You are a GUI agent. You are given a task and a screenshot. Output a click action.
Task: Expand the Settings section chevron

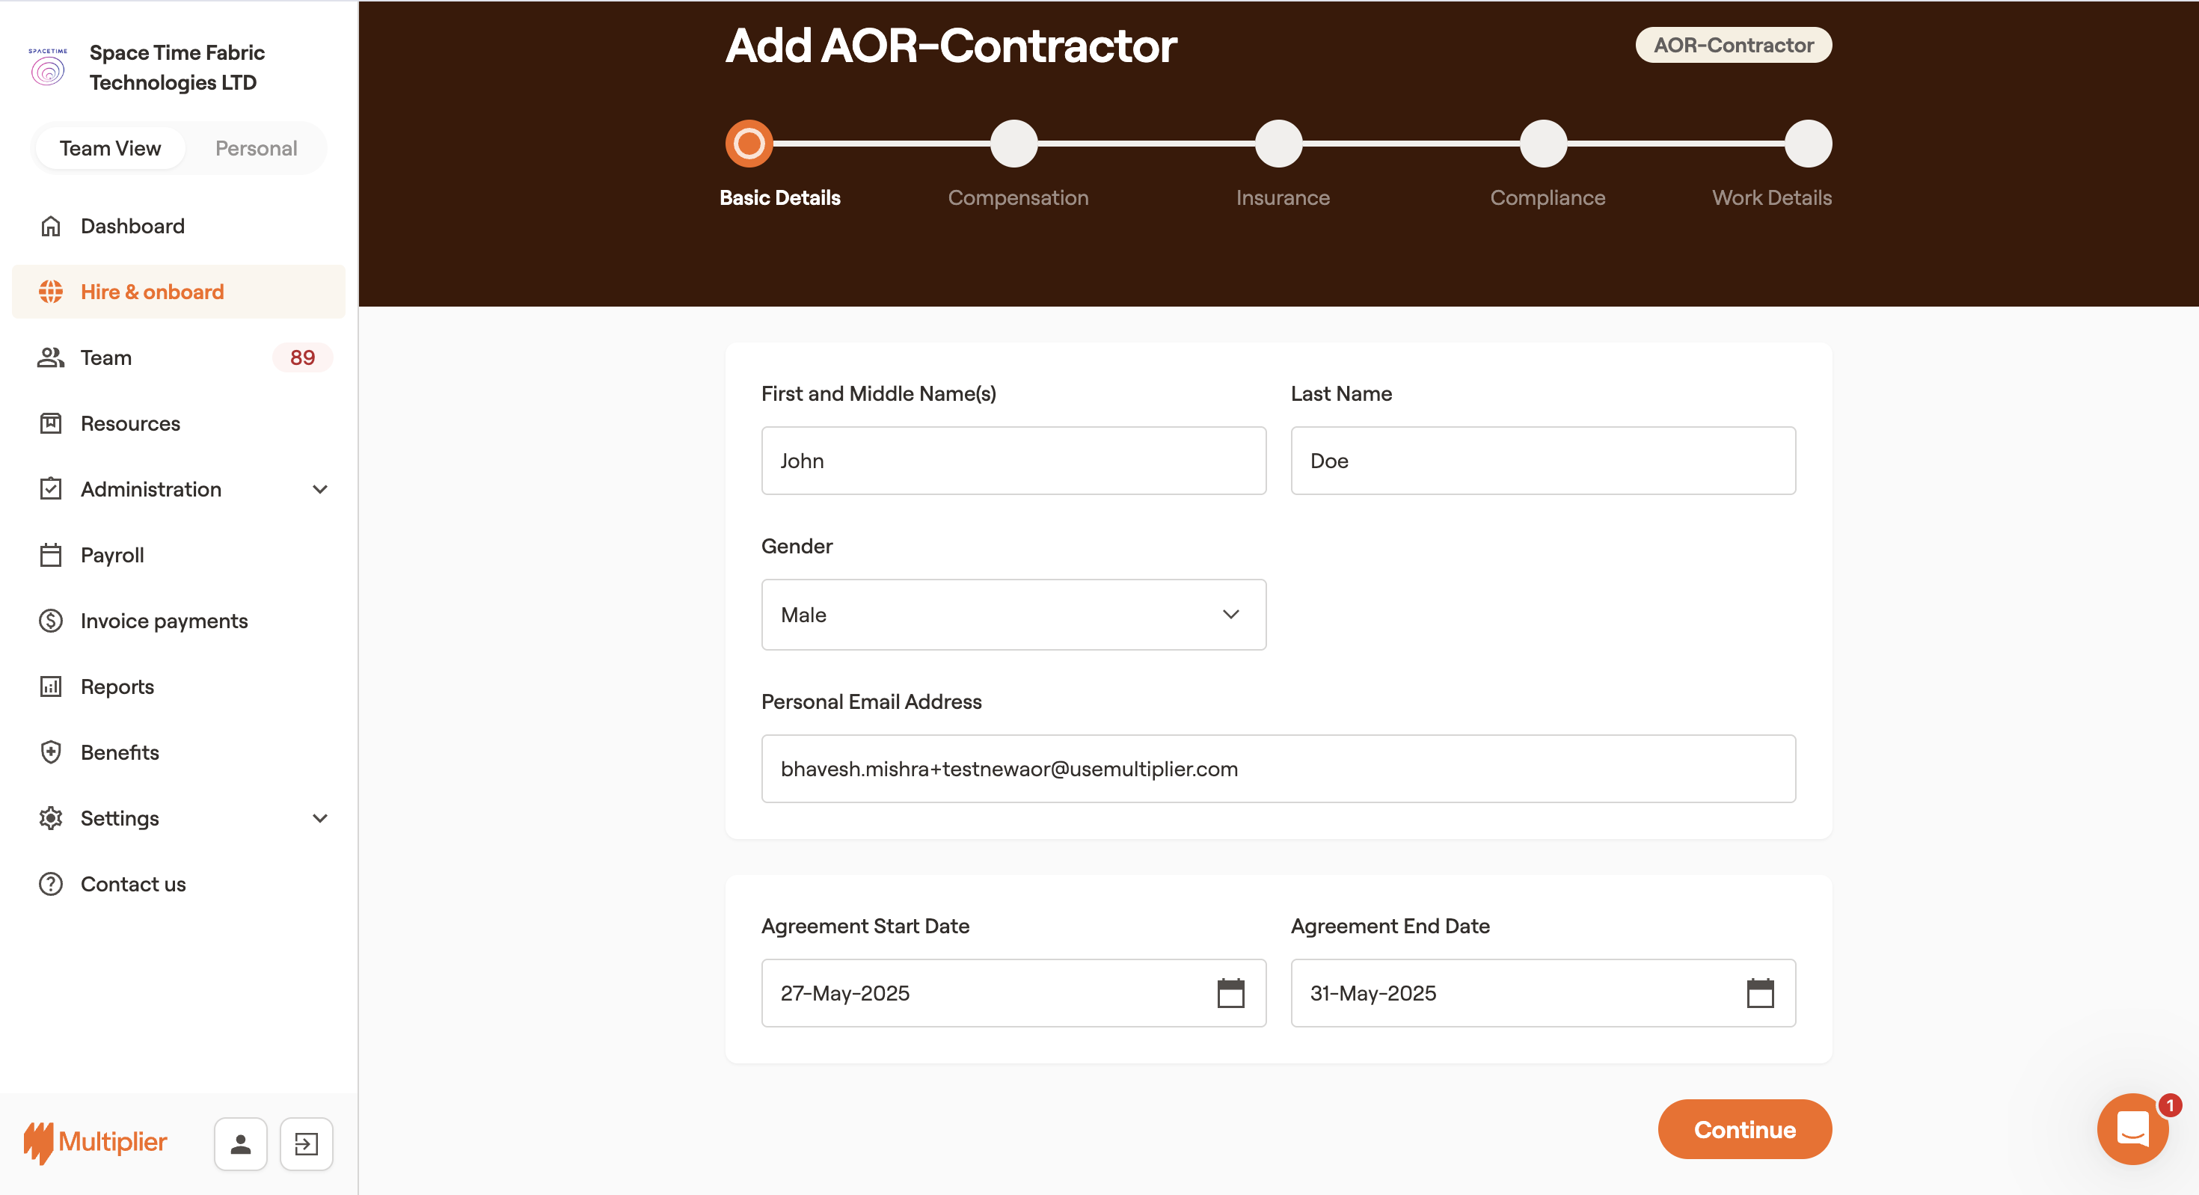click(320, 819)
